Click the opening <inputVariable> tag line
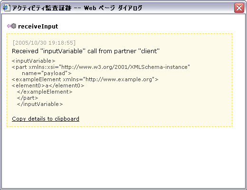The width and height of the screenshot is (247, 190). tap(34, 61)
